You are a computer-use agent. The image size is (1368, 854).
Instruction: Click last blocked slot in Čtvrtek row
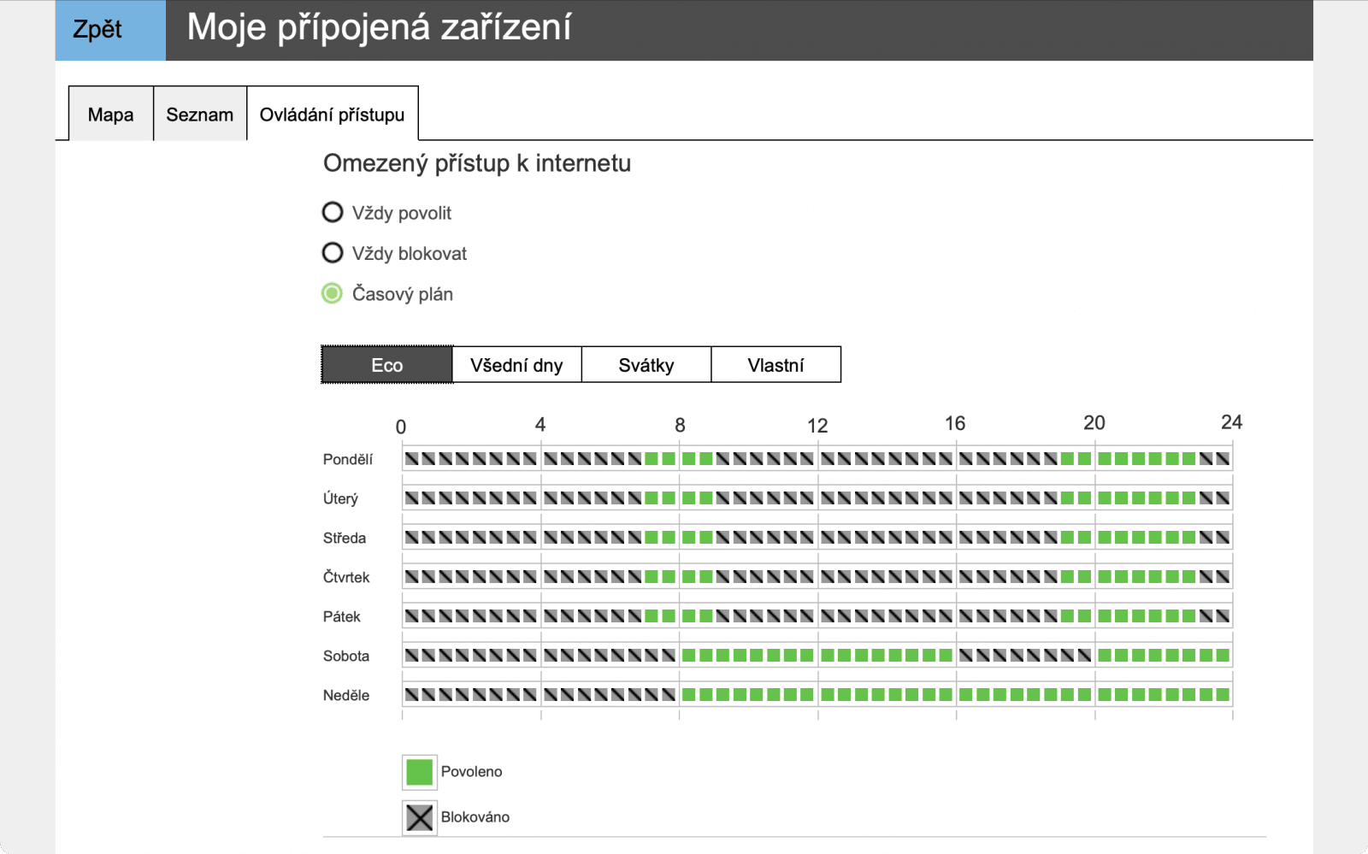tap(1223, 577)
